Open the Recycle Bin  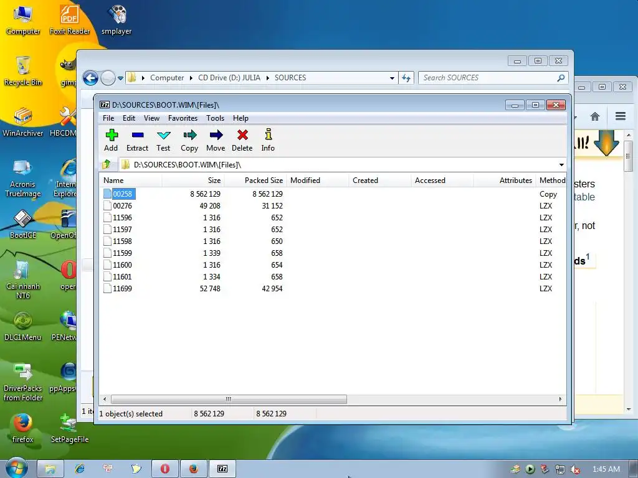tap(23, 71)
